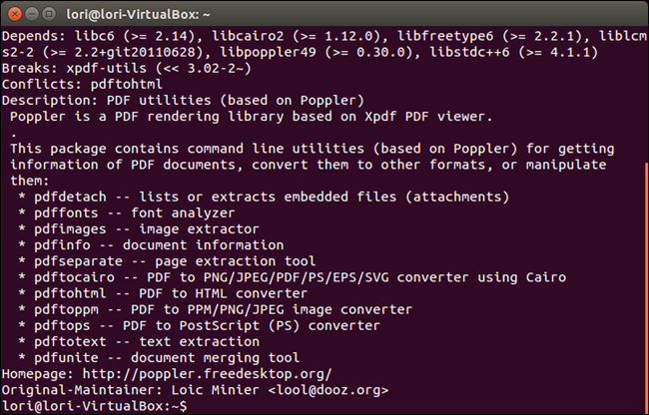This screenshot has height=415, width=649.
Task: Click the pdfunite list entry
Action: pos(167,358)
